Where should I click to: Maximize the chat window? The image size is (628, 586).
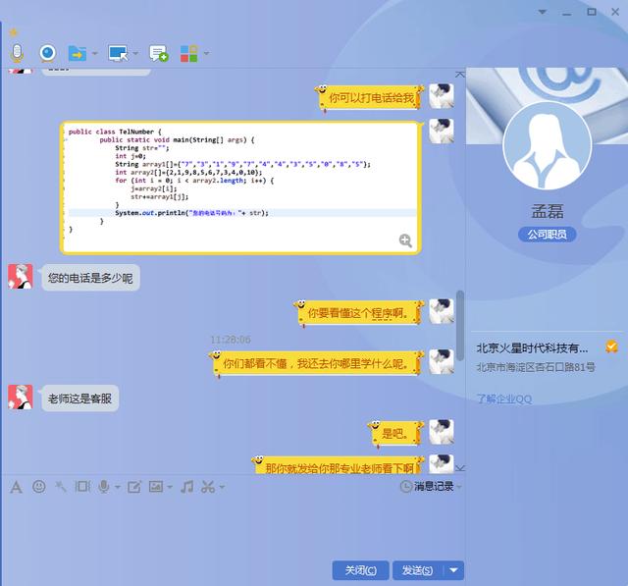[x=592, y=12]
